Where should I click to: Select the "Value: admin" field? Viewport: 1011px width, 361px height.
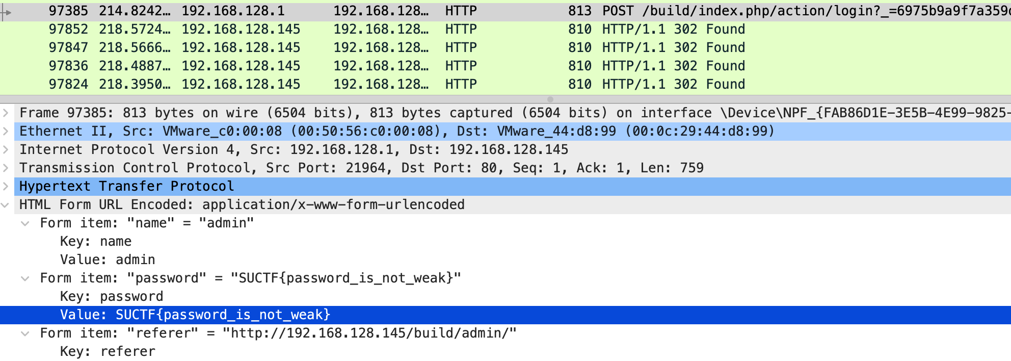108,260
